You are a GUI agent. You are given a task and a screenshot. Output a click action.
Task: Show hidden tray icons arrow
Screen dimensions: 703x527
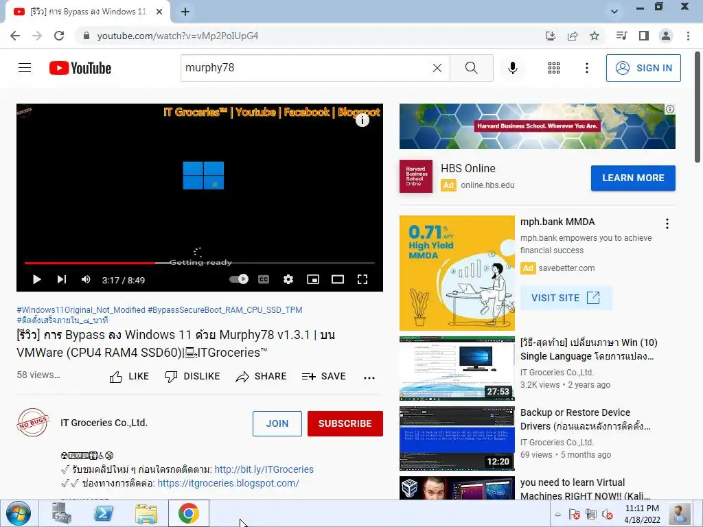[x=557, y=514]
